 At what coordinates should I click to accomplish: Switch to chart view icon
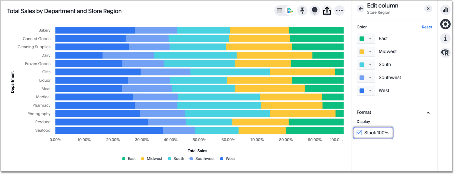289,11
